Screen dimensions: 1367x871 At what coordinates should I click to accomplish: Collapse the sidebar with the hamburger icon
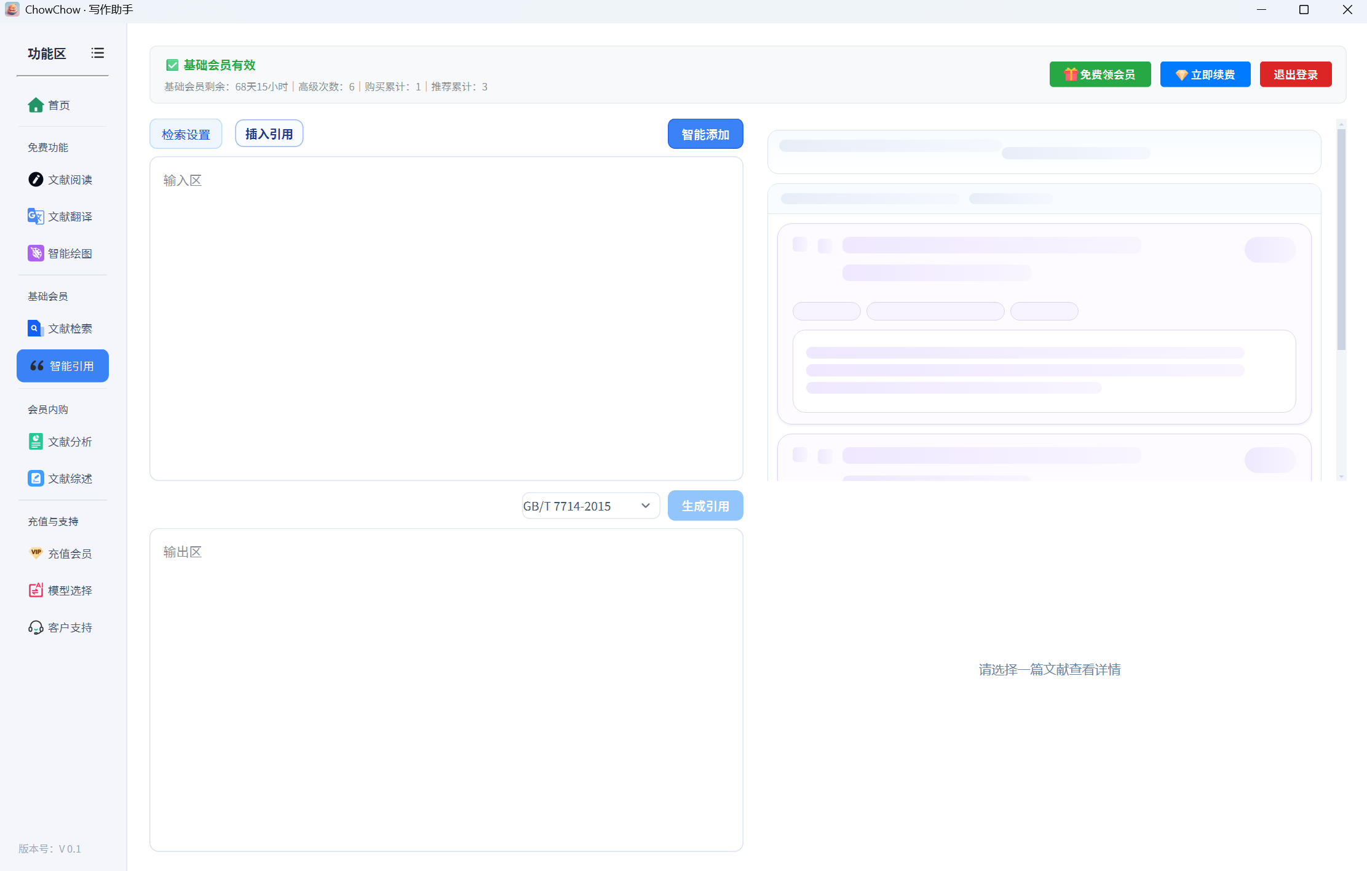pyautogui.click(x=97, y=54)
